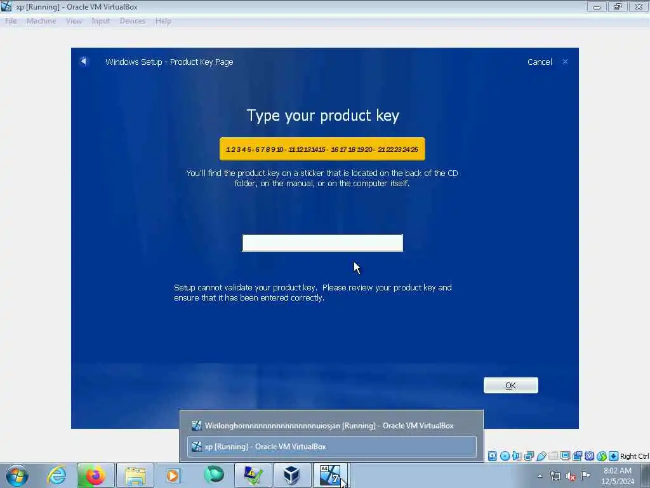Click the OK button
Viewport: 650px width, 488px height.
point(511,386)
